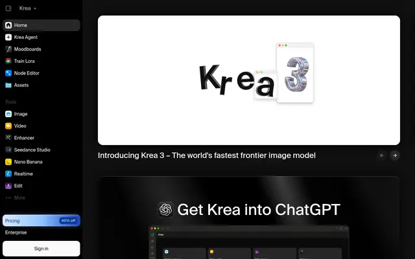415x259 pixels.
Task: Toggle the sidebar collapse icon
Action: (8, 8)
